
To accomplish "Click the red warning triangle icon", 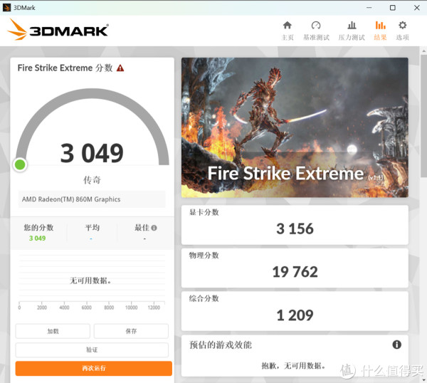I will coord(120,68).
